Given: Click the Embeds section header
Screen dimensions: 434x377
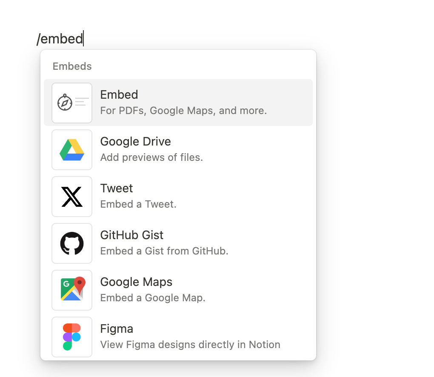Looking at the screenshot, I should [72, 66].
